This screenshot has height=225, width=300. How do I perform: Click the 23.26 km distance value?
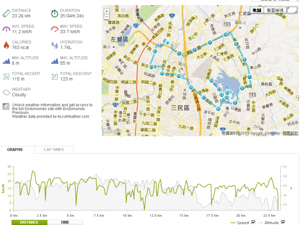pos(21,16)
